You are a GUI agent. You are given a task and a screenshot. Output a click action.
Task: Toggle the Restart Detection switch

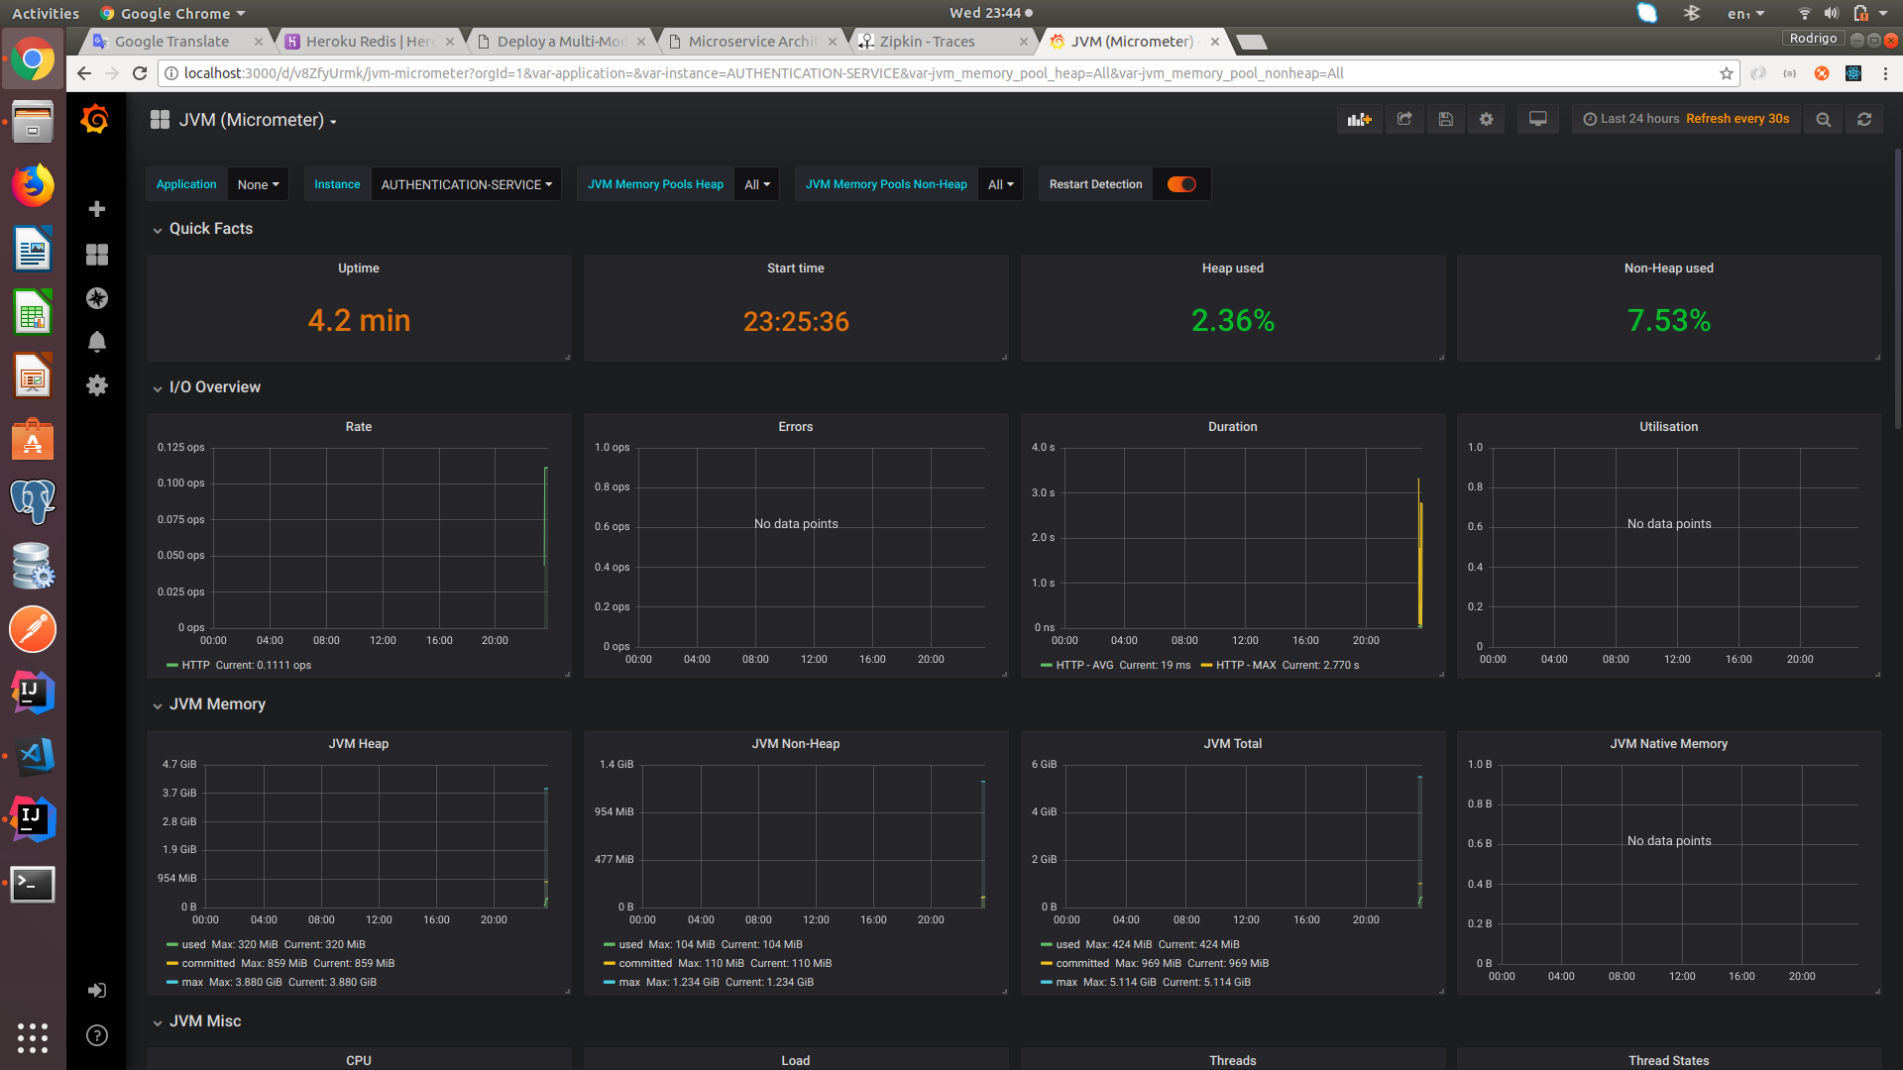click(x=1180, y=184)
